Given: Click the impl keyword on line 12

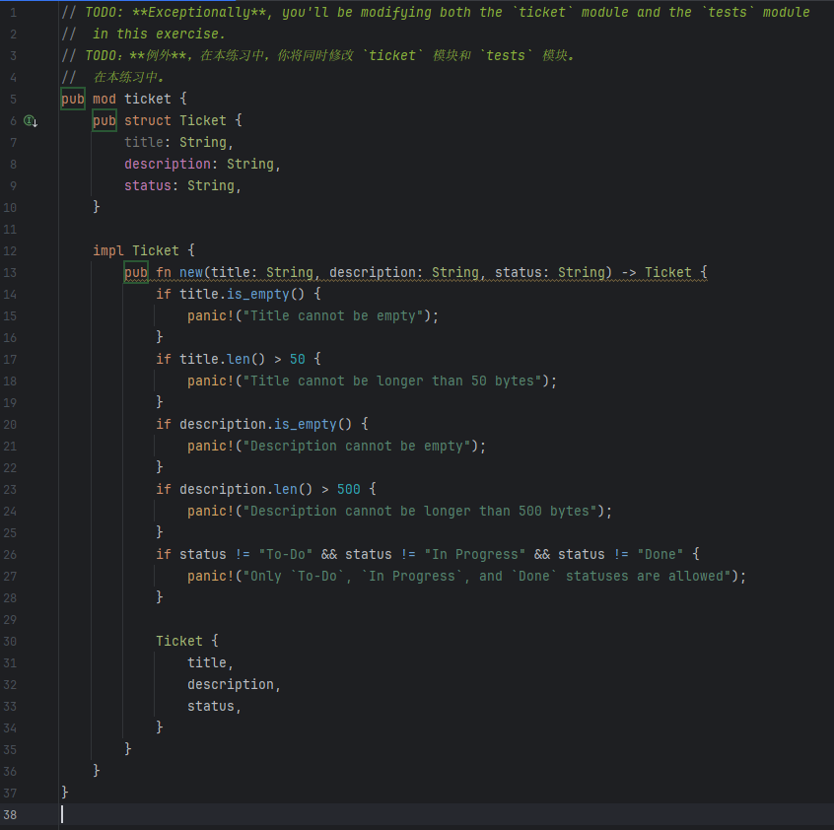Looking at the screenshot, I should click(x=108, y=250).
